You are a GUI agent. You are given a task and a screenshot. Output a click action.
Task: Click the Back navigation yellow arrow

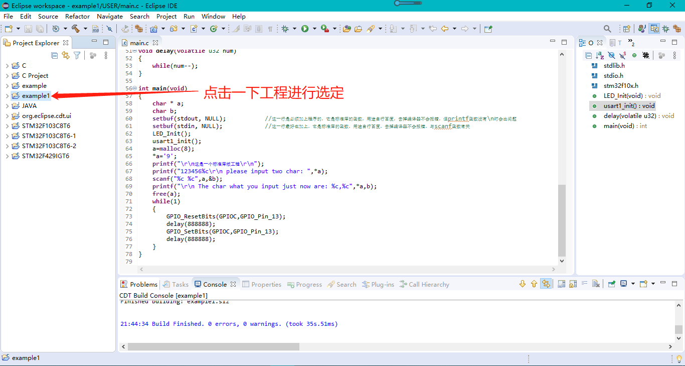coord(444,29)
